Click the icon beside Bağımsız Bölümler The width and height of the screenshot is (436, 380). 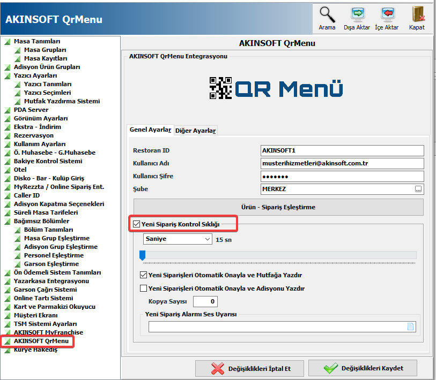tap(8, 221)
